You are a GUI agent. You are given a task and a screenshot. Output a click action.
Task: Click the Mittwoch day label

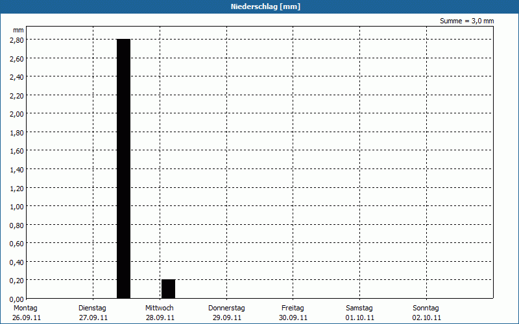click(159, 308)
